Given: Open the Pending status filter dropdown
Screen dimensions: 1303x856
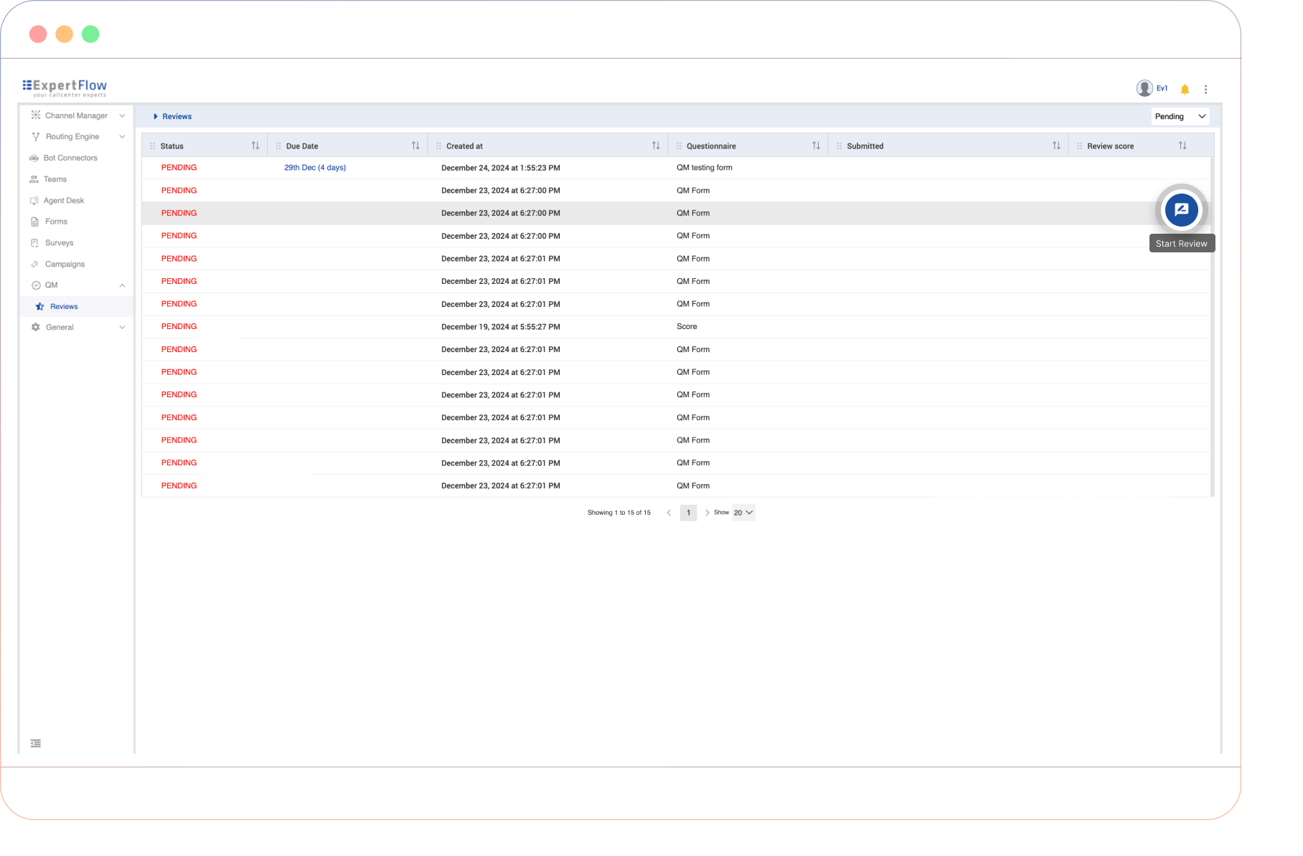Looking at the screenshot, I should 1180,116.
